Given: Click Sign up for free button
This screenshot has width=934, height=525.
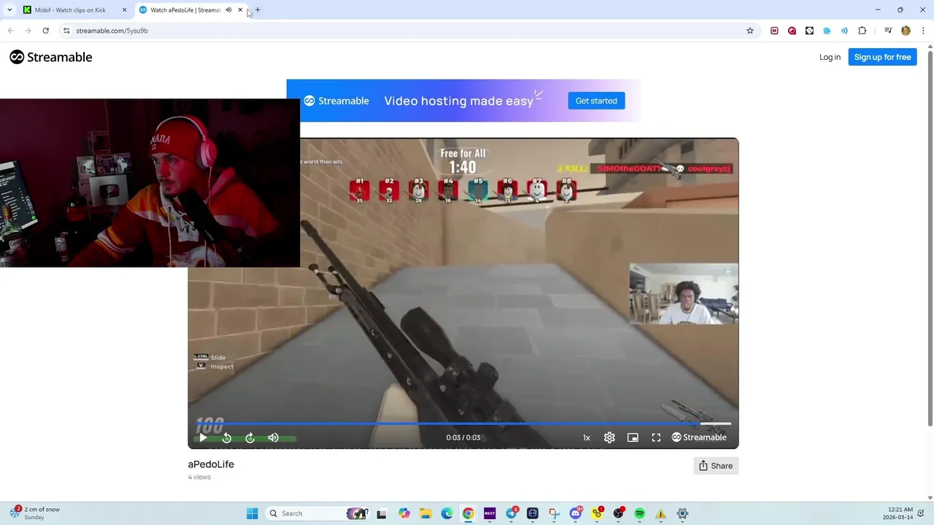Looking at the screenshot, I should 882,57.
